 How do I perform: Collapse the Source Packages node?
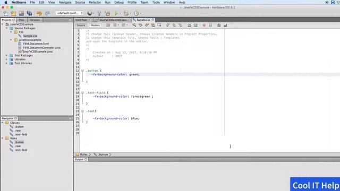7,28
